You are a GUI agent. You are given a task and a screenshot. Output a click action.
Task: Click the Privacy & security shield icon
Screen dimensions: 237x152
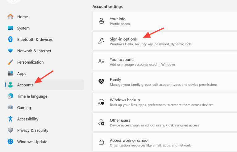coord(10,130)
